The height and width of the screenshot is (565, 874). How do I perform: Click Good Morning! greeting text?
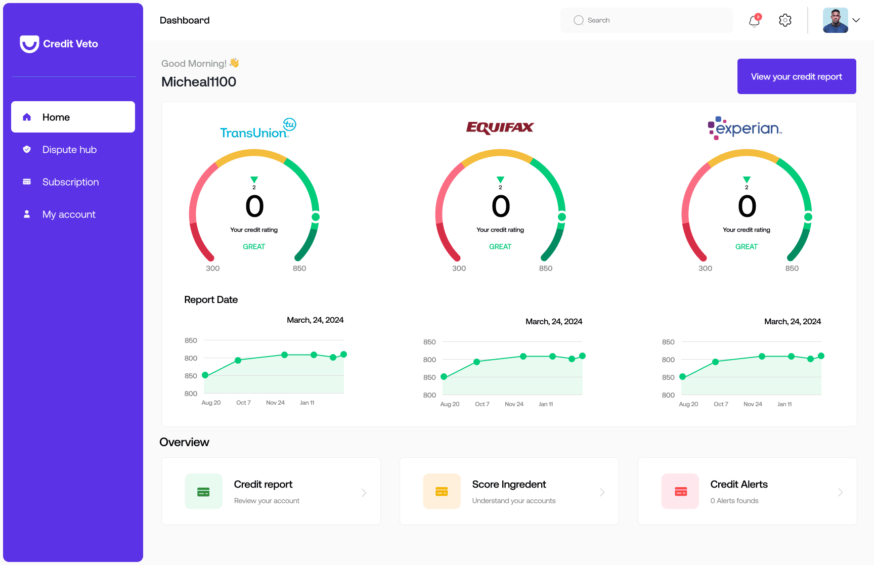pos(194,63)
